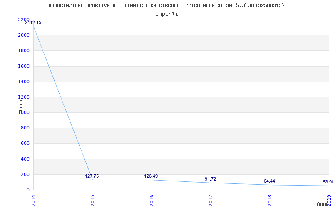Click the 1200 y-axis tick label
Viewport: 333px width, 208px height.
click(24, 97)
